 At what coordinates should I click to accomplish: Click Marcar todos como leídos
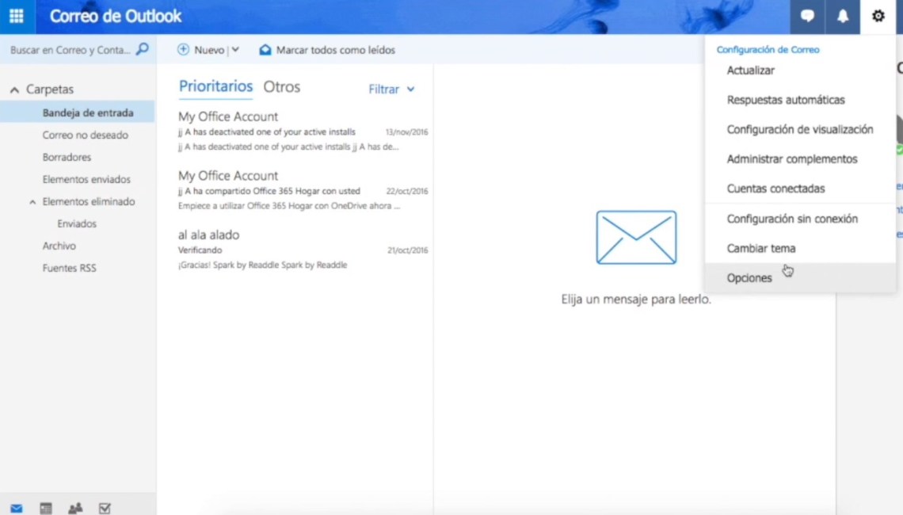click(x=327, y=50)
